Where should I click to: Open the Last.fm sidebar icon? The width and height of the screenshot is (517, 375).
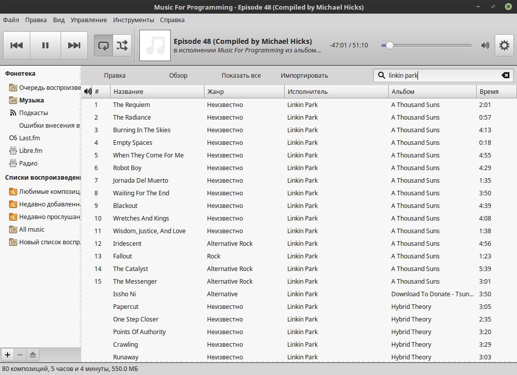[x=13, y=138]
